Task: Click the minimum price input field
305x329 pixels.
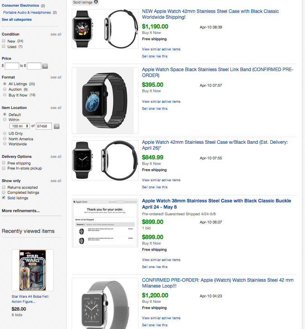Action: (x=12, y=66)
